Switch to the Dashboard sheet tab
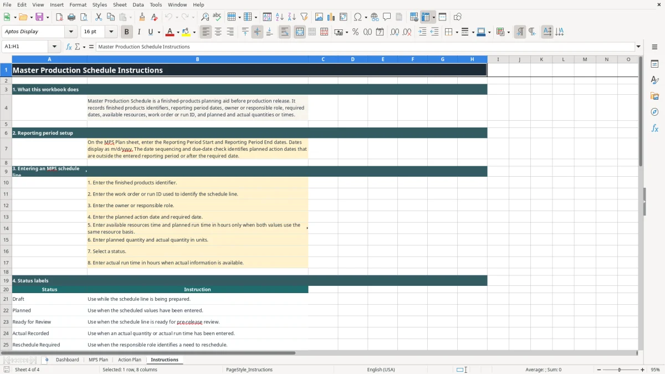665x374 pixels. point(68,360)
